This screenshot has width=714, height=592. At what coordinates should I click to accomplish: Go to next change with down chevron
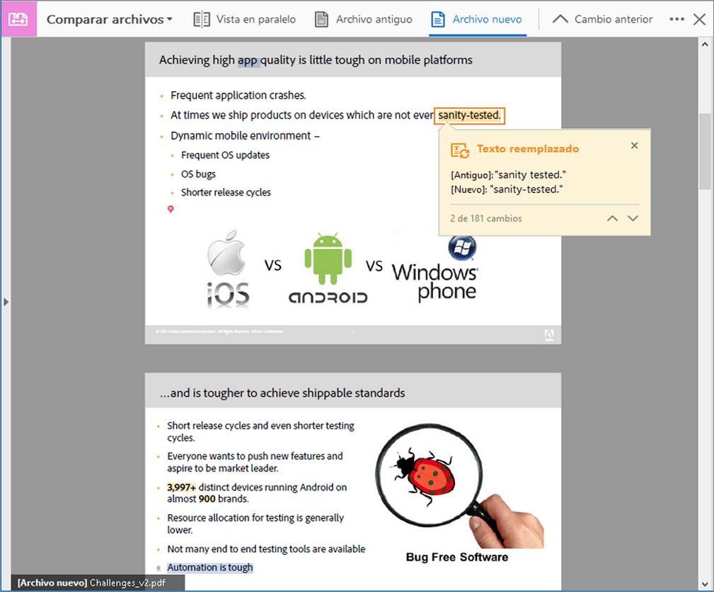633,219
